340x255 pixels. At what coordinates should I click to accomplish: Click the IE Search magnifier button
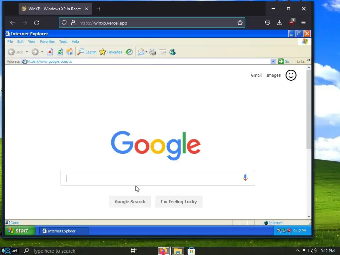coord(87,52)
